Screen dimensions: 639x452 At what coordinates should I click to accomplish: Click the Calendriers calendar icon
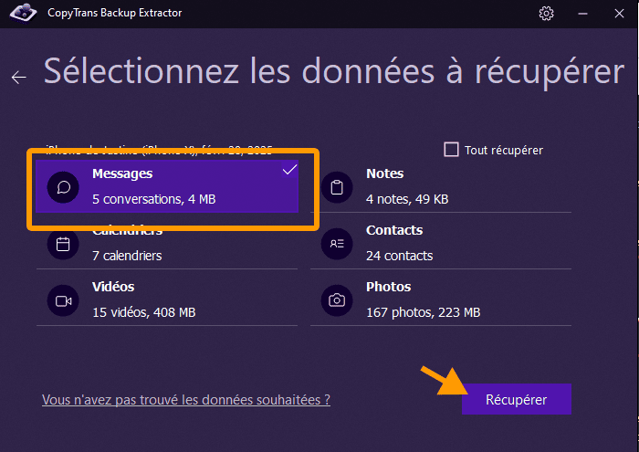click(63, 244)
